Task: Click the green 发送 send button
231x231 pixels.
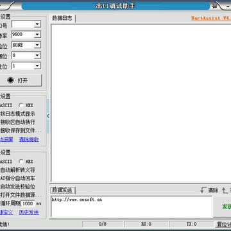Action: coord(223,207)
